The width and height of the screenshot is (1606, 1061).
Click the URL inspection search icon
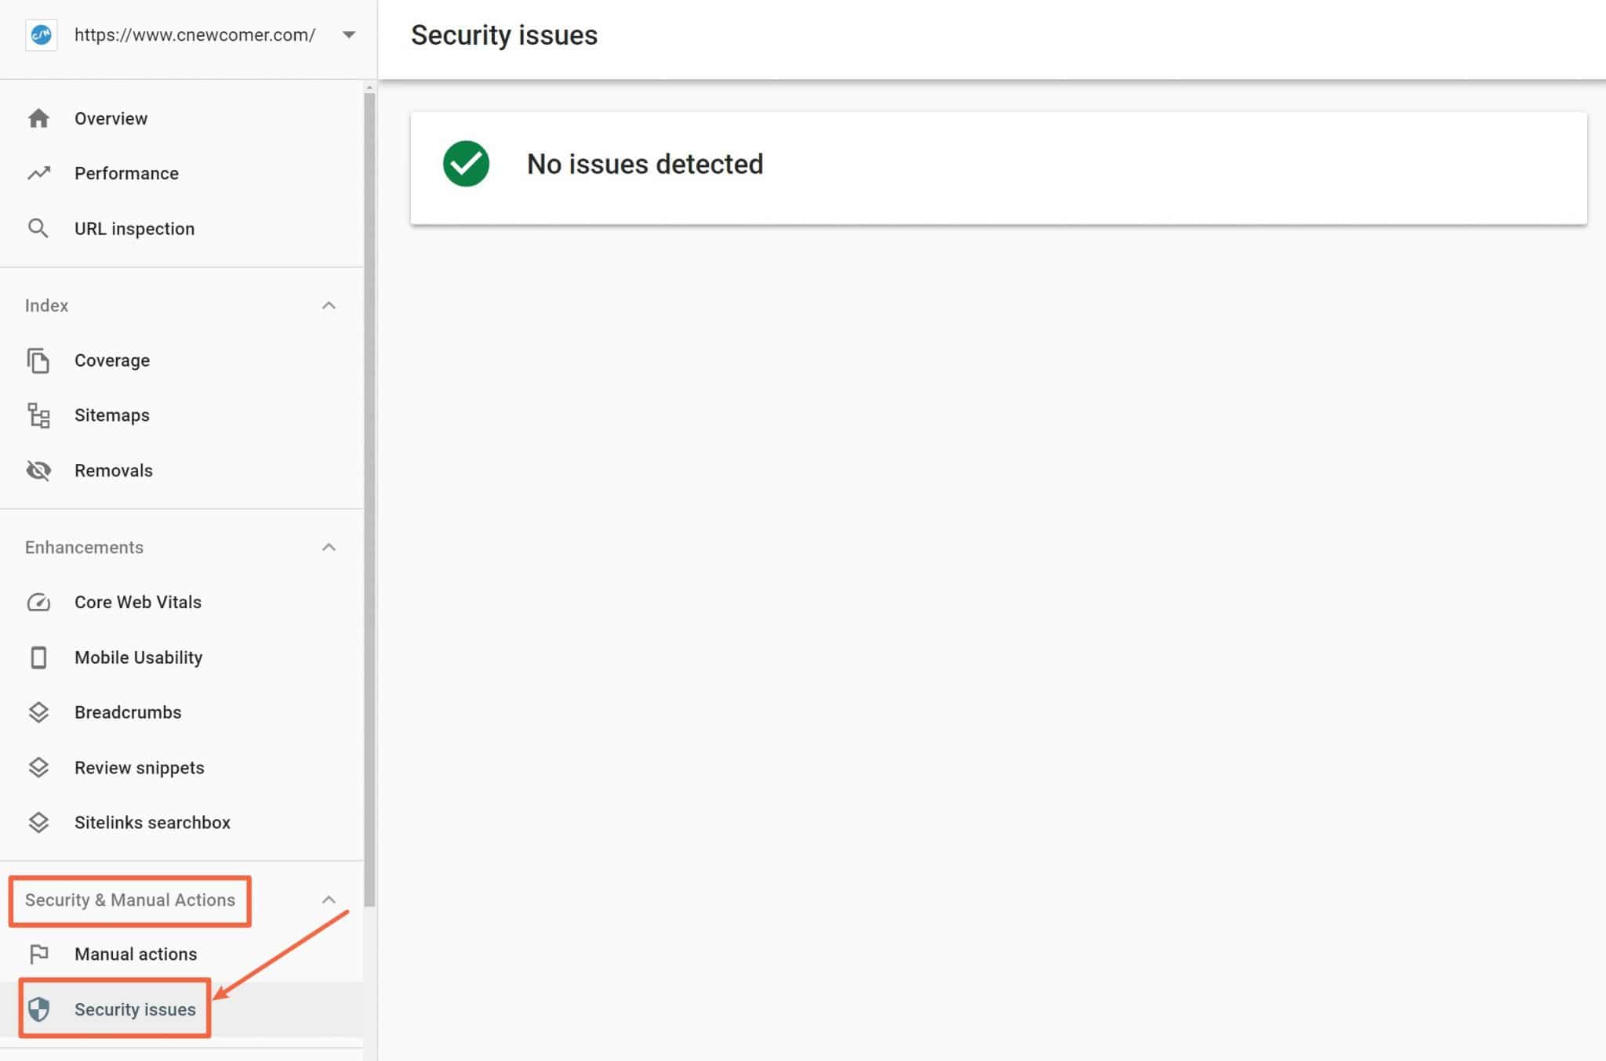[x=38, y=229]
